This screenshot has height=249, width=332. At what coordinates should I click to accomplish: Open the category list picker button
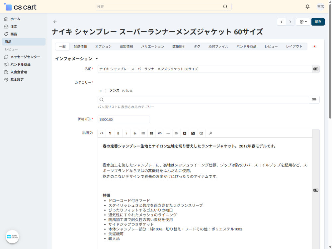pos(314,100)
